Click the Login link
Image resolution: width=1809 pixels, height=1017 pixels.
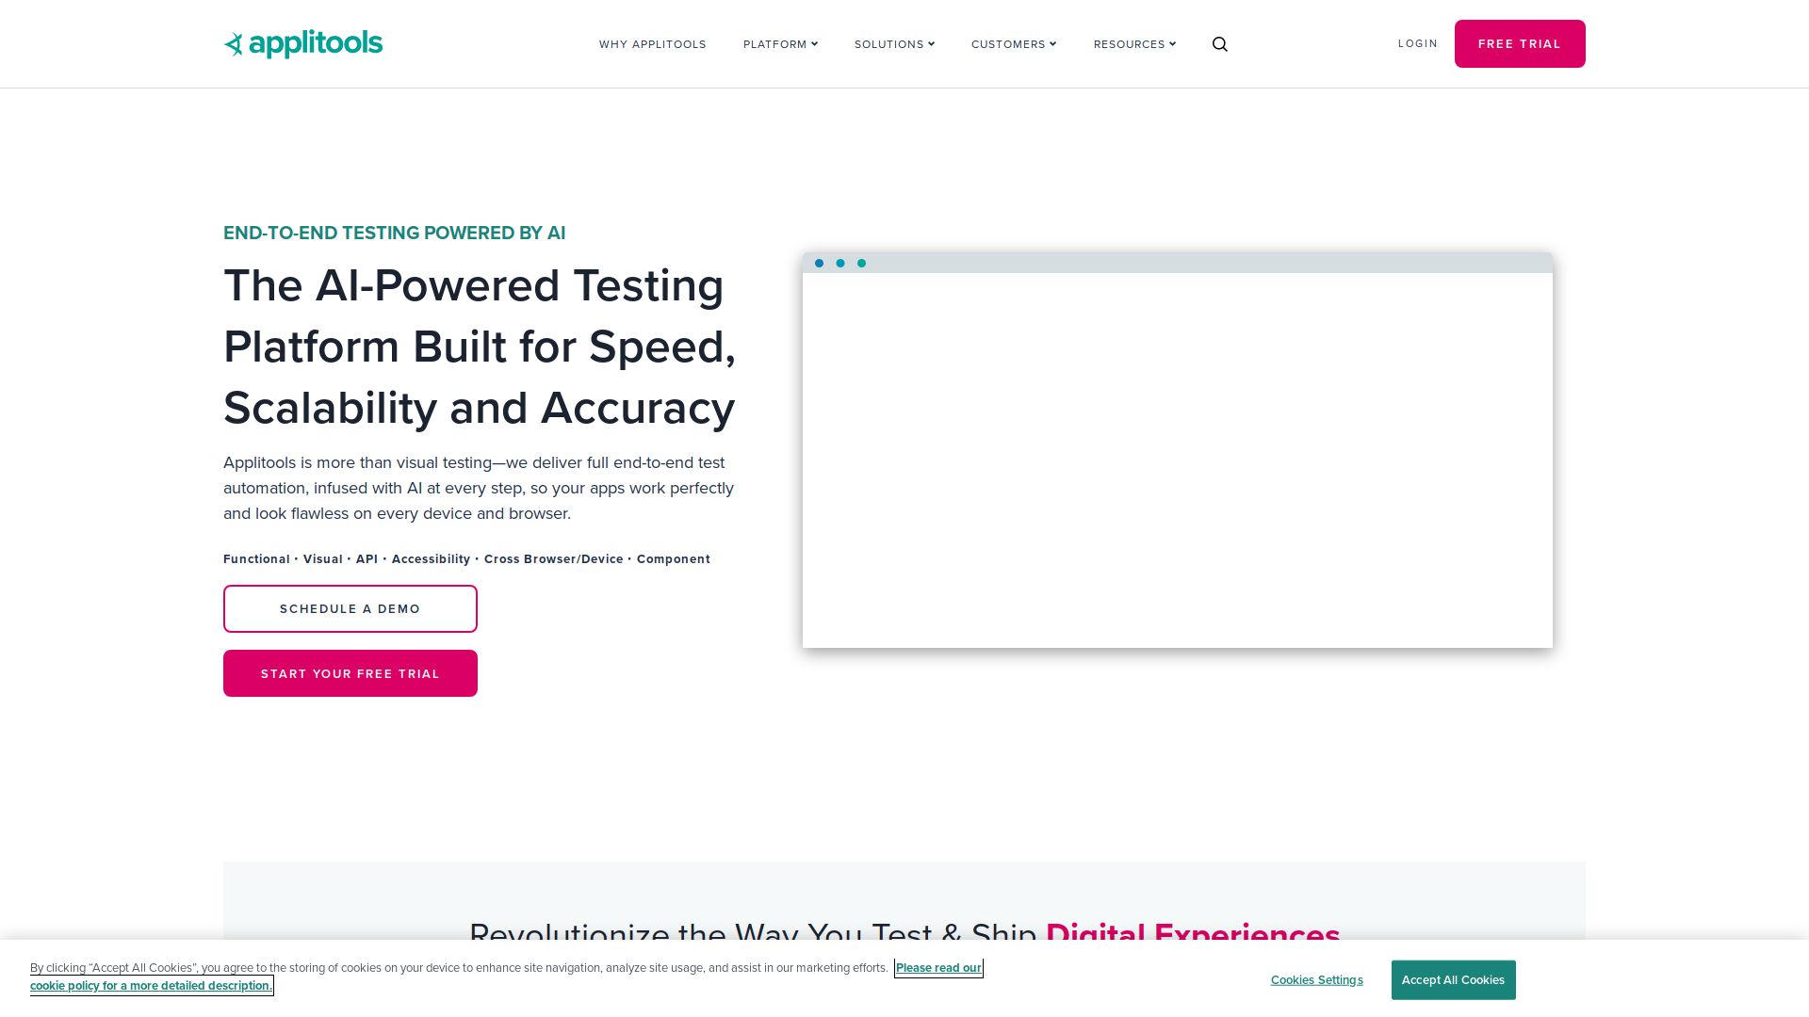[x=1417, y=43]
